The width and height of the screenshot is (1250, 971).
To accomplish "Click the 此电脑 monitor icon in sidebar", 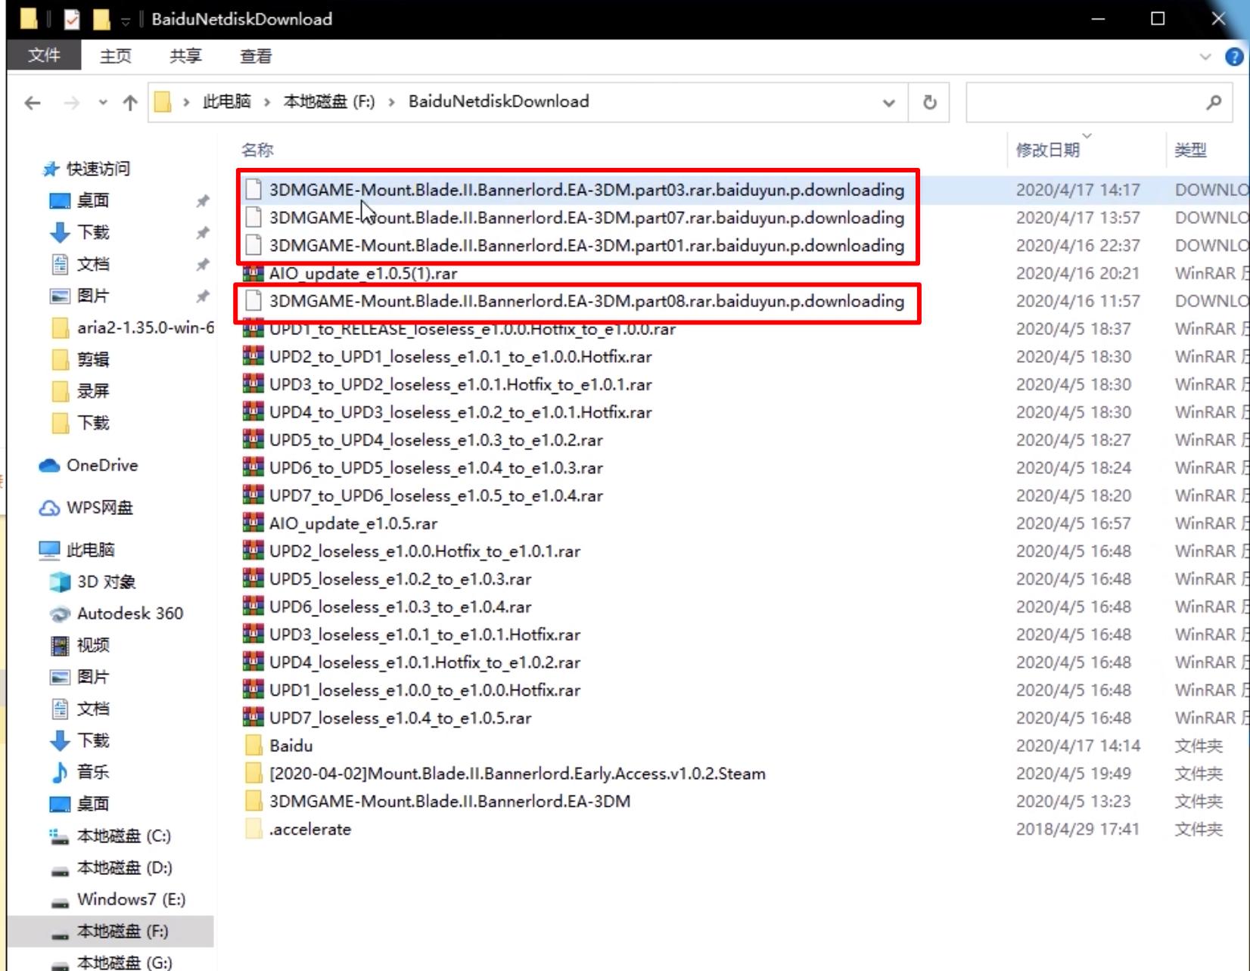I will pyautogui.click(x=50, y=550).
